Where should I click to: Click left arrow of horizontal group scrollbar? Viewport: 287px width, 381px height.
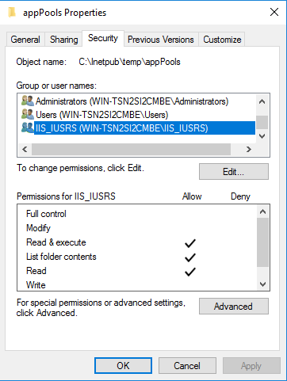pos(25,150)
